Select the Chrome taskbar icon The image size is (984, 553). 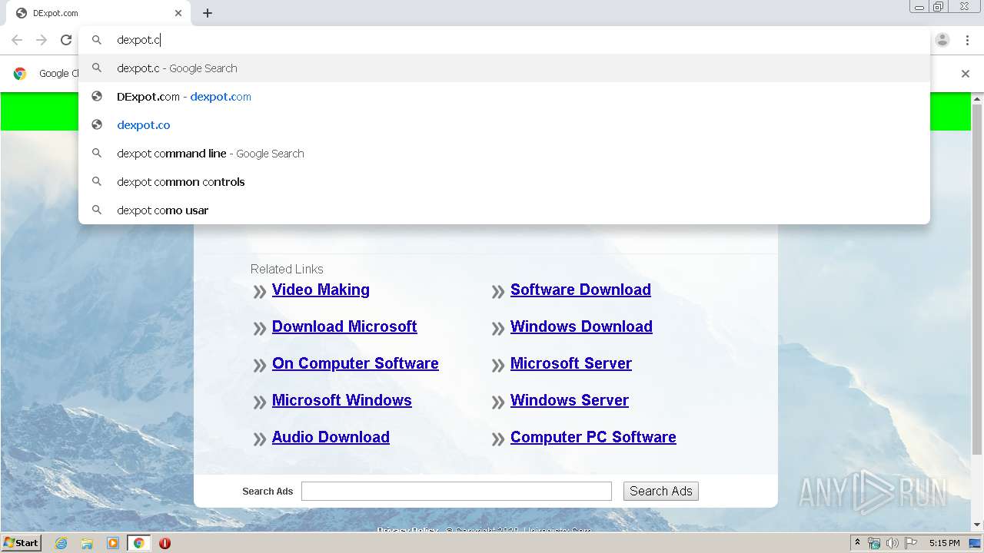pos(138,543)
